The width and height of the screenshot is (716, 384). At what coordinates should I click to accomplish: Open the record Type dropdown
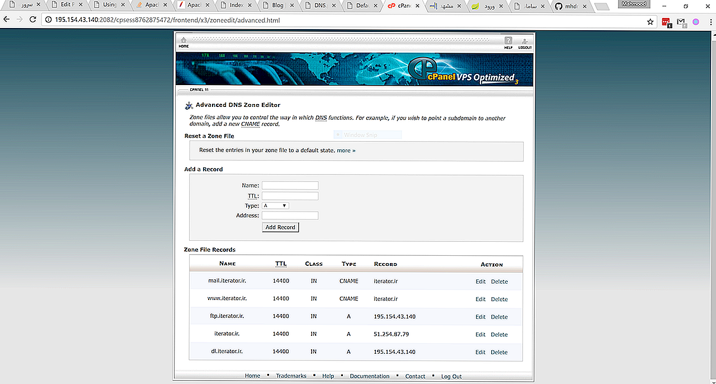click(x=275, y=205)
